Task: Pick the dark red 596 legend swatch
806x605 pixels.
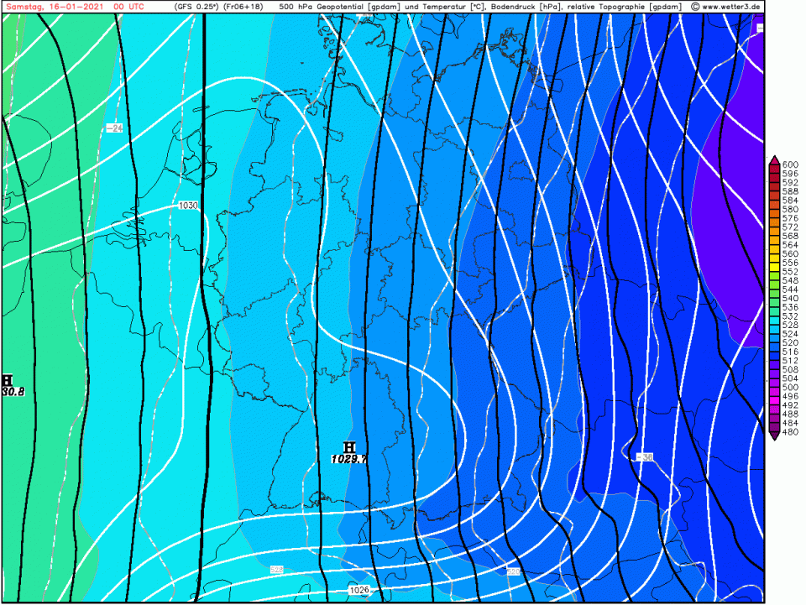Action: (x=773, y=173)
